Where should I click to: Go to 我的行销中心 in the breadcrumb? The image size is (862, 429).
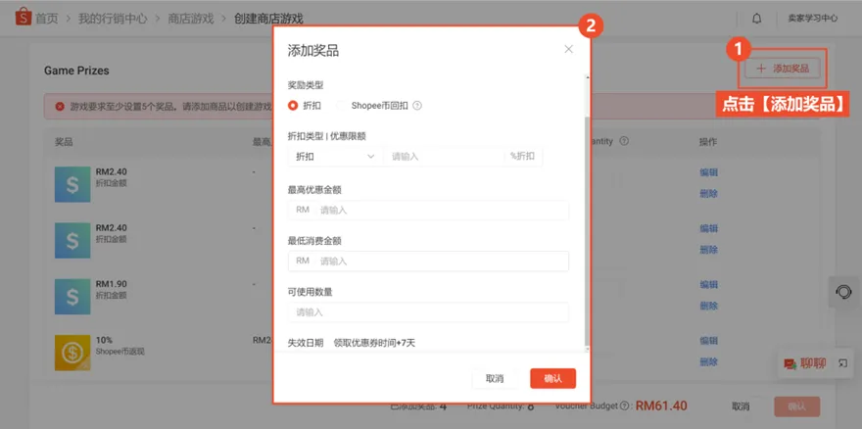tap(113, 19)
